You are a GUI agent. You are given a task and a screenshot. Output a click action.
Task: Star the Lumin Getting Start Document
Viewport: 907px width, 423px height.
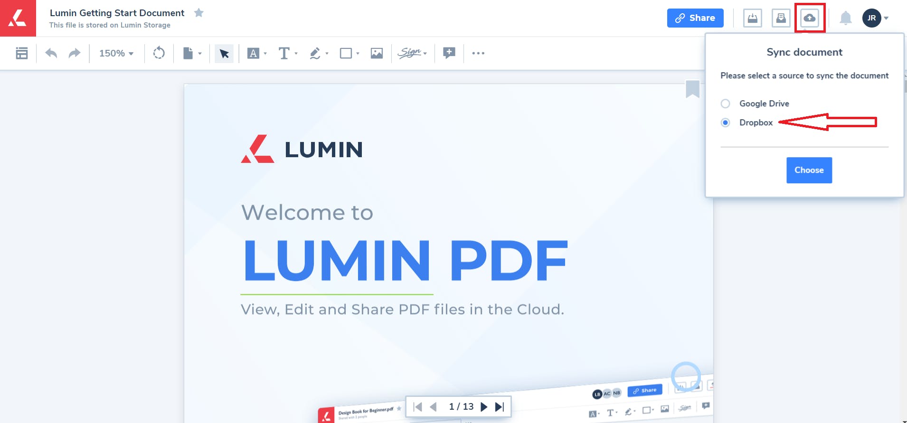tap(199, 13)
